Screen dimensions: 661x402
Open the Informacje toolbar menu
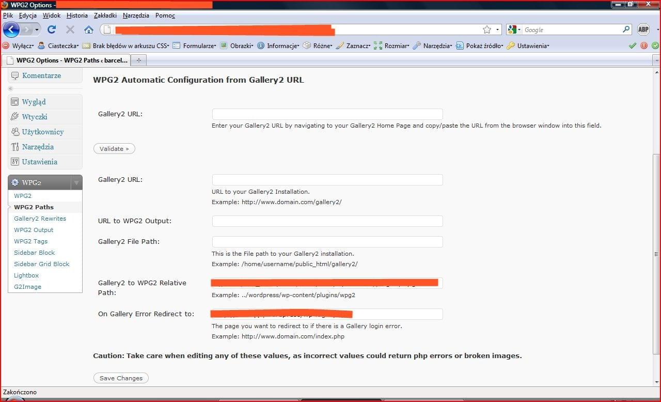click(x=278, y=45)
